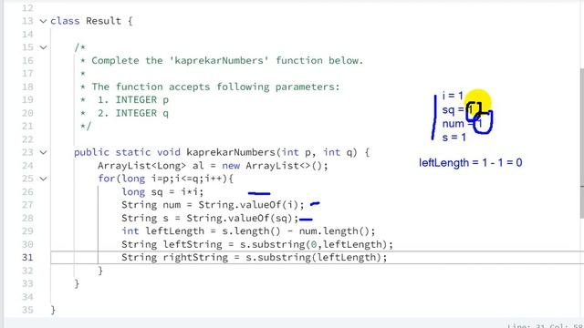Click the comment 'The function accepts following parameters:'
Image resolution: width=584 pixels, height=328 pixels.
(215, 87)
